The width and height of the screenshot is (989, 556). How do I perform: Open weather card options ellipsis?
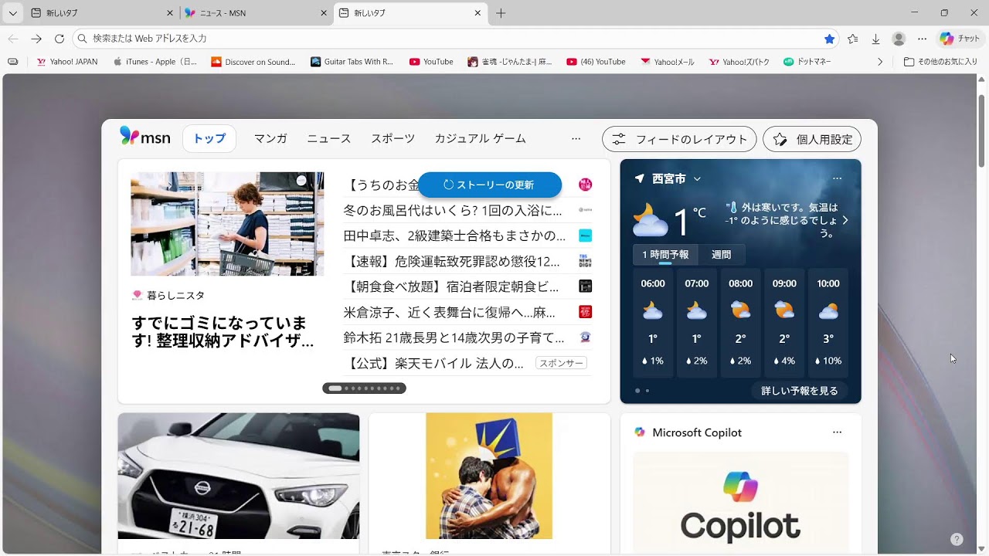pos(837,178)
